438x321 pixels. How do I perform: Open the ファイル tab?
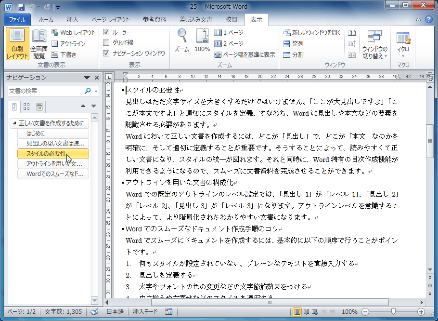(17, 20)
